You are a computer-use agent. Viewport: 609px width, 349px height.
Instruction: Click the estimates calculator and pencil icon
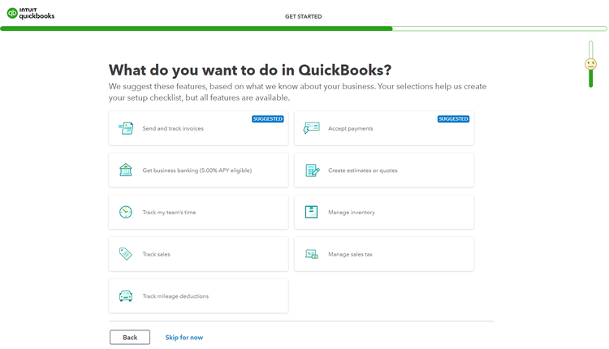(x=313, y=170)
